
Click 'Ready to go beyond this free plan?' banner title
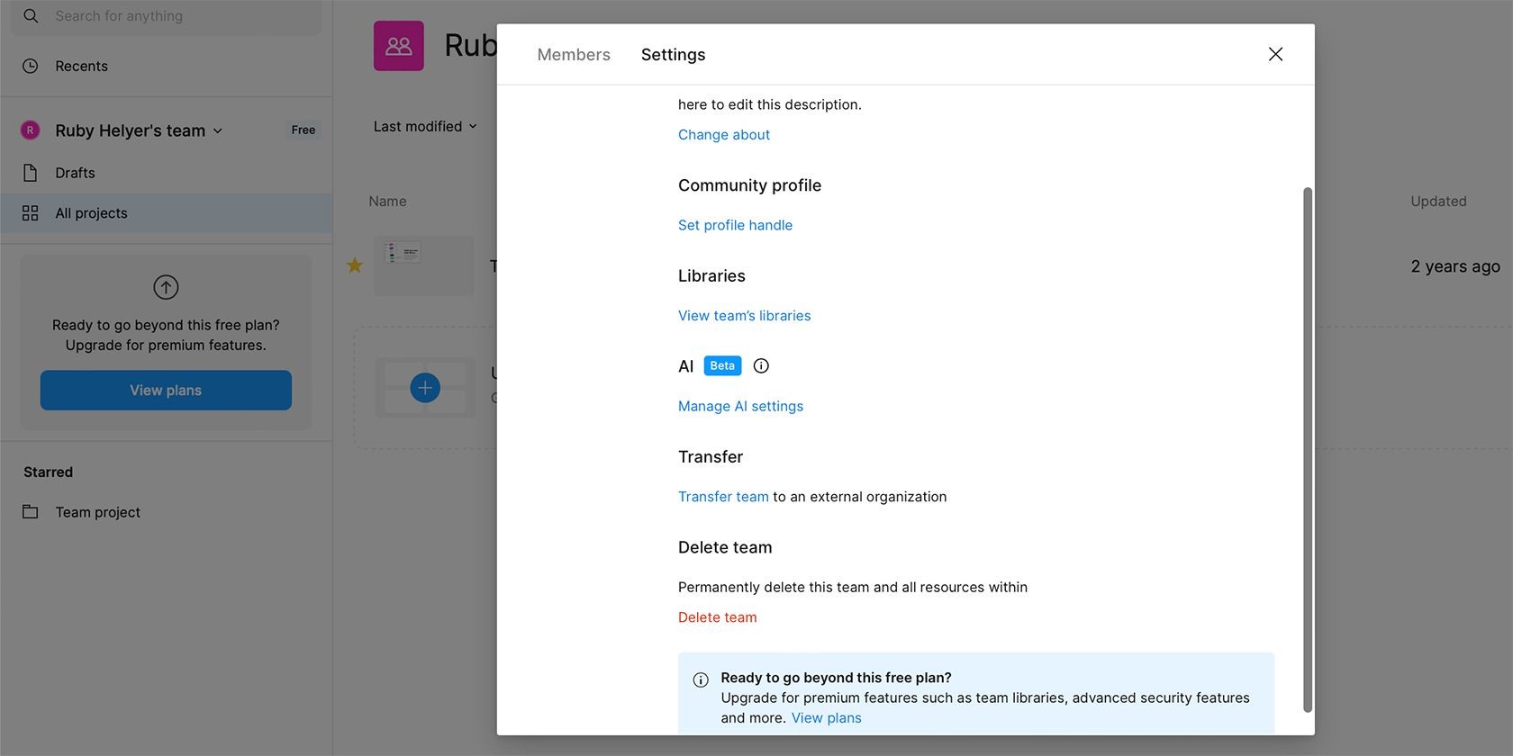836,678
